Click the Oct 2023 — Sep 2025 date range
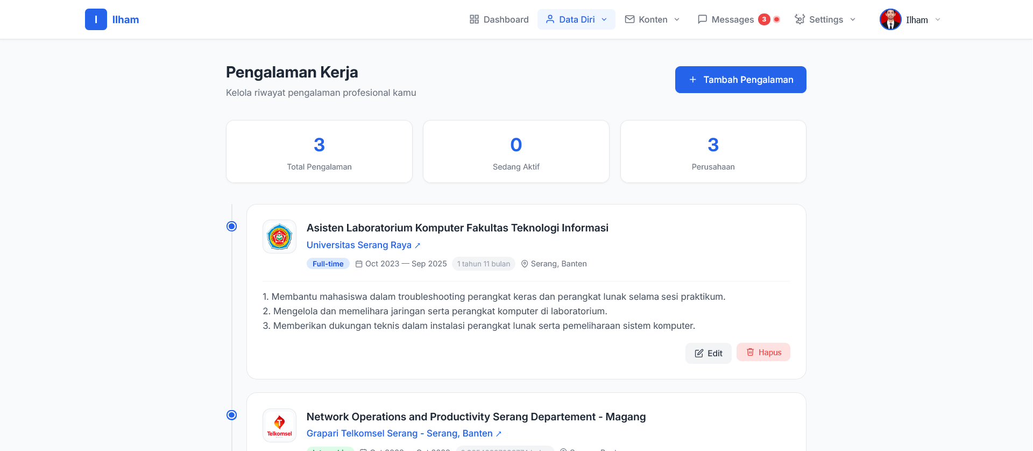Viewport: 1033px width, 451px height. (406, 264)
